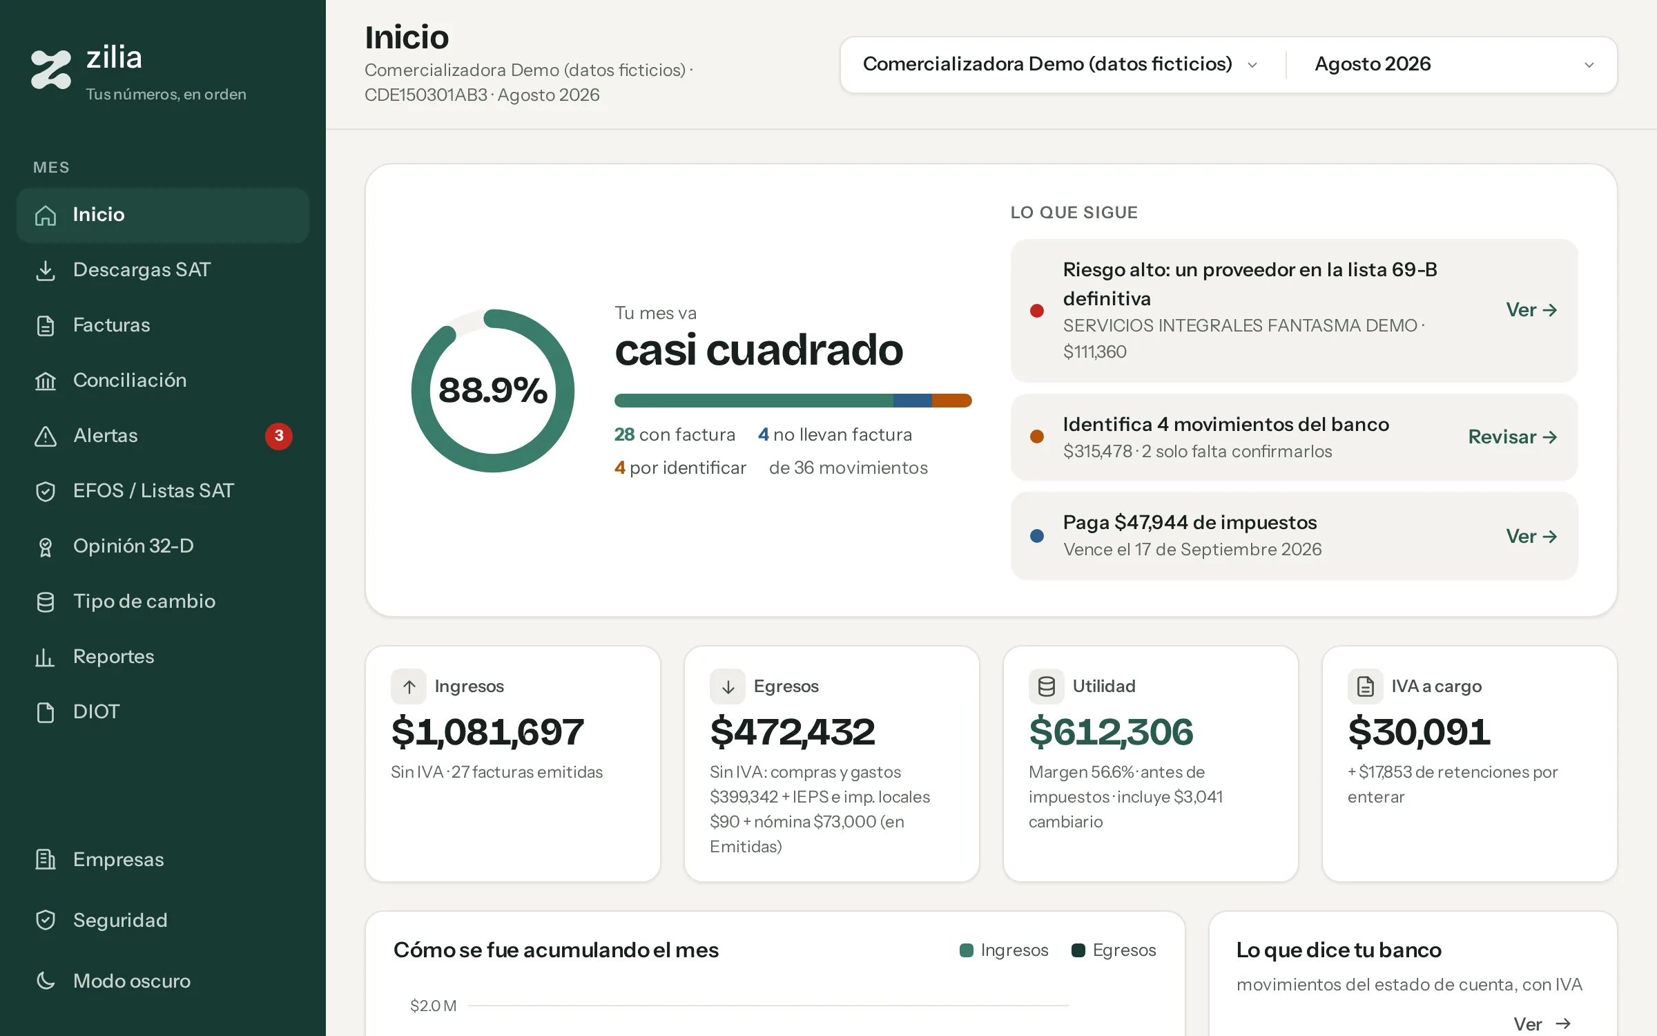Image resolution: width=1657 pixels, height=1036 pixels.
Task: Open Seguridad page
Action: point(163,921)
